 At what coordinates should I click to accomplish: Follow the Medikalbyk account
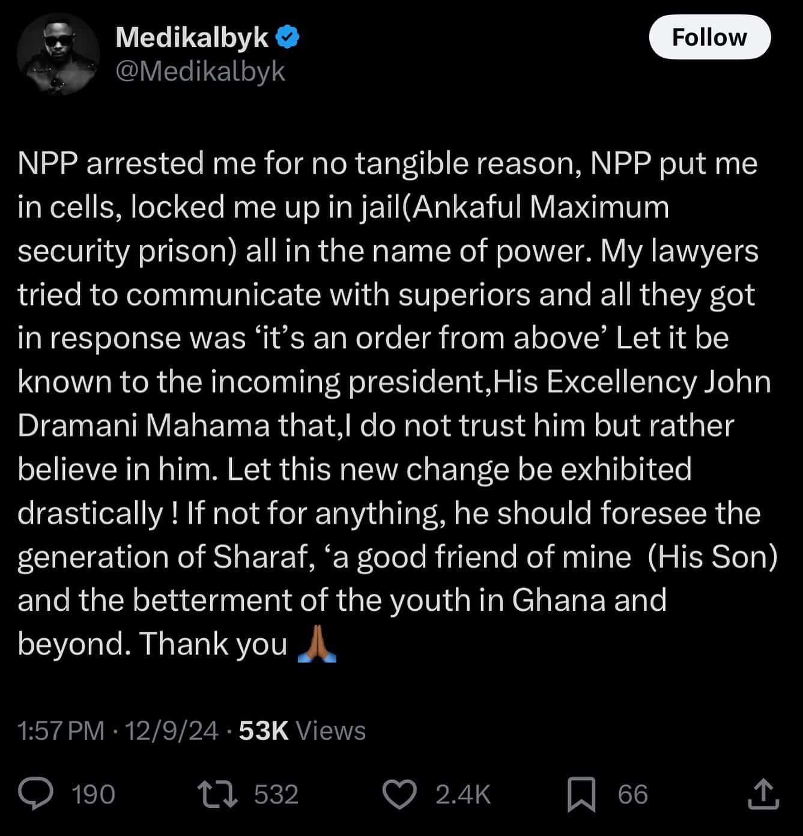point(709,37)
